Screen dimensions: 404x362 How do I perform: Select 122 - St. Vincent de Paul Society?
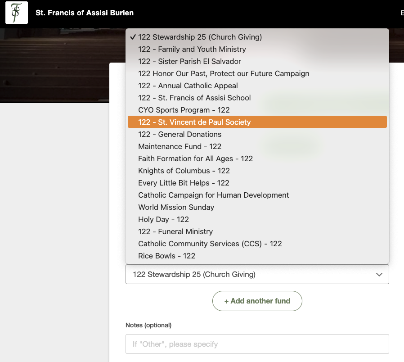pos(257,122)
